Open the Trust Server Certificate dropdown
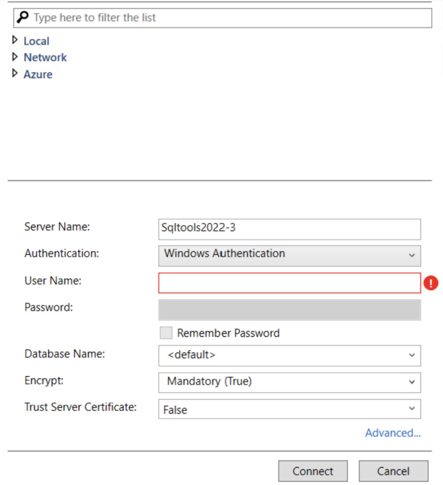 (x=289, y=409)
